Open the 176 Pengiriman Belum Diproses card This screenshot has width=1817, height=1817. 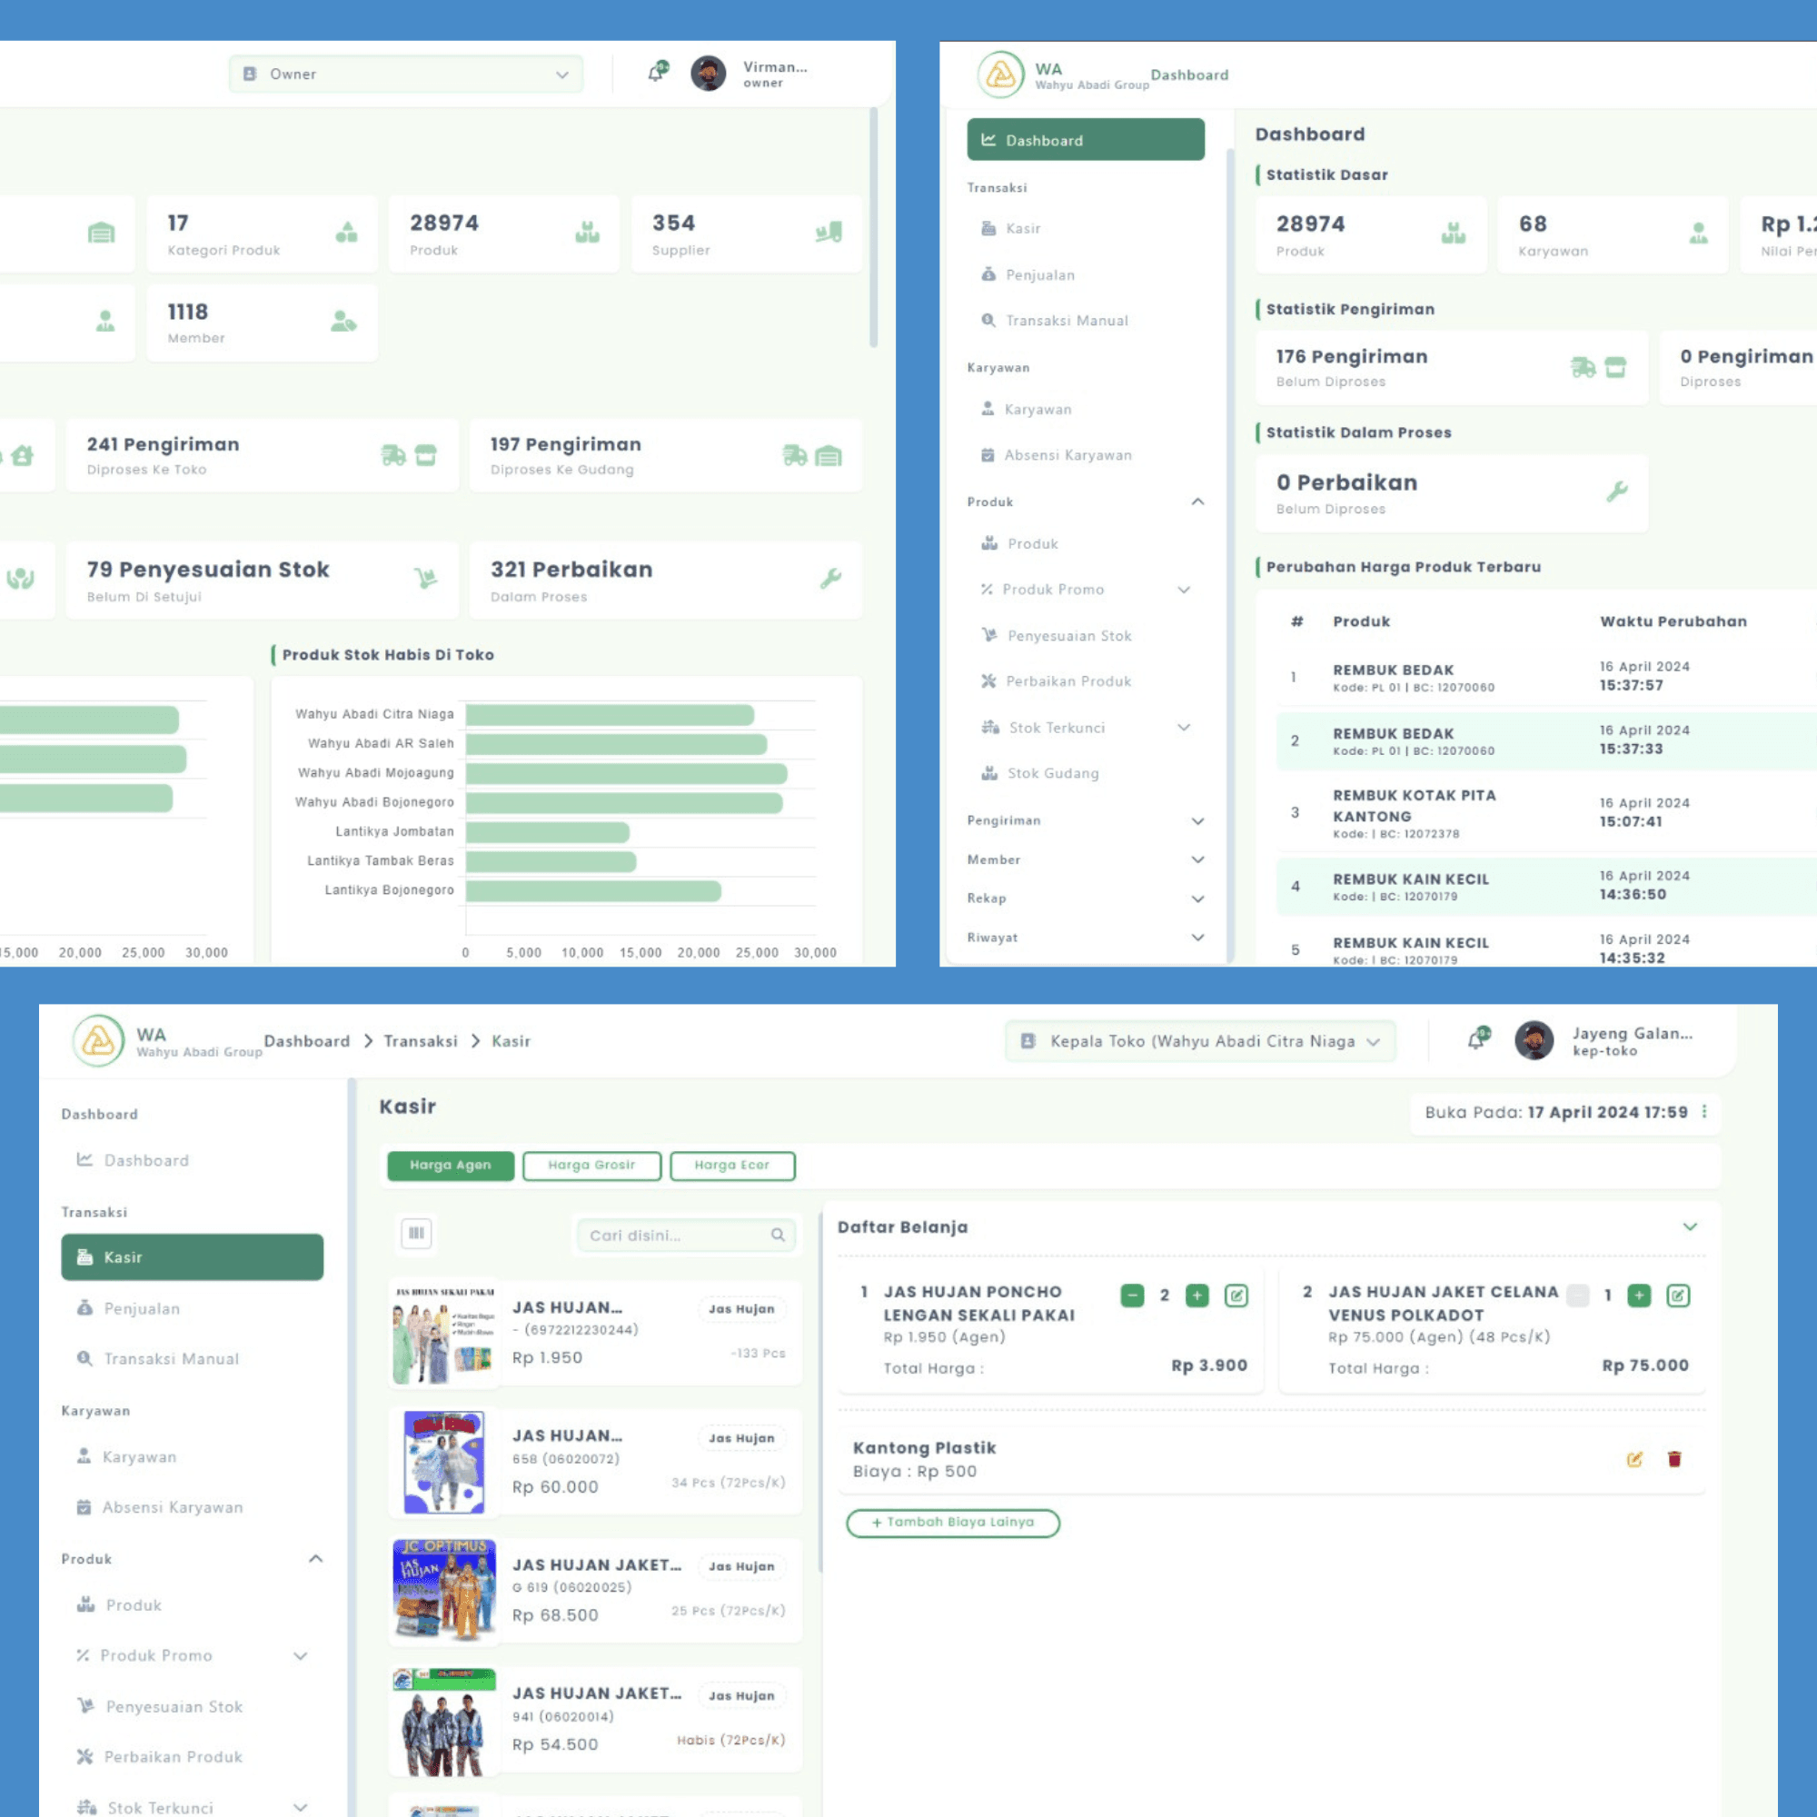[x=1452, y=368]
